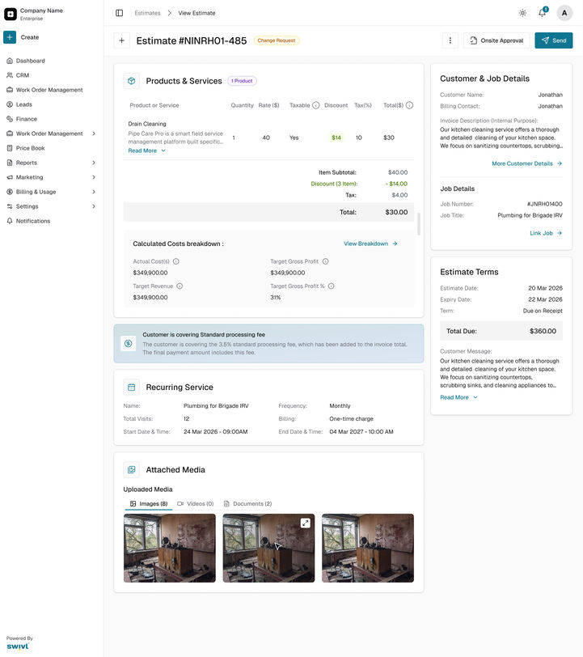The width and height of the screenshot is (583, 657).
Task: Expand the Marketing submenu chevron
Action: (94, 177)
